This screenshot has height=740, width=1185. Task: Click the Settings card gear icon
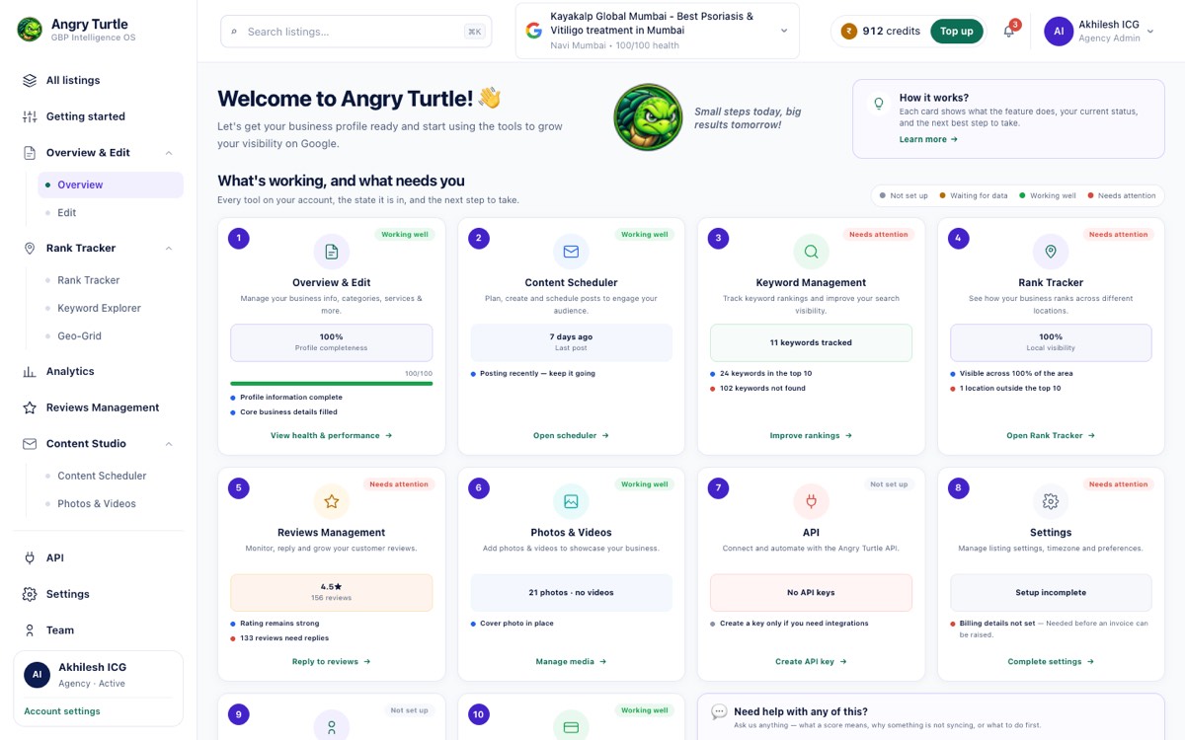pyautogui.click(x=1051, y=501)
